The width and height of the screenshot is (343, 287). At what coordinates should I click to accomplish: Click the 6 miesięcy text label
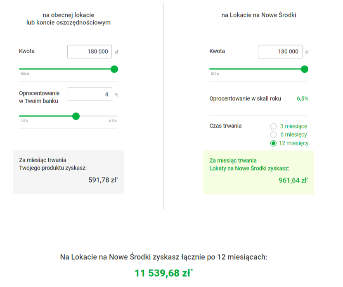tap(293, 134)
